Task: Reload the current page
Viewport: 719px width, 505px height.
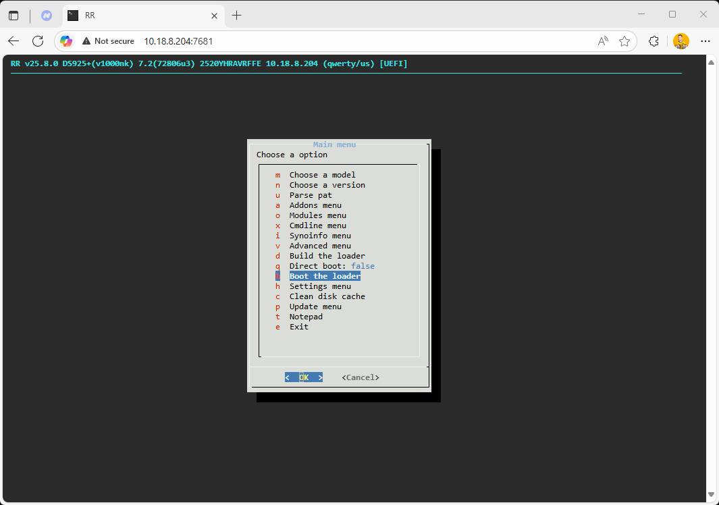Action: click(x=38, y=41)
